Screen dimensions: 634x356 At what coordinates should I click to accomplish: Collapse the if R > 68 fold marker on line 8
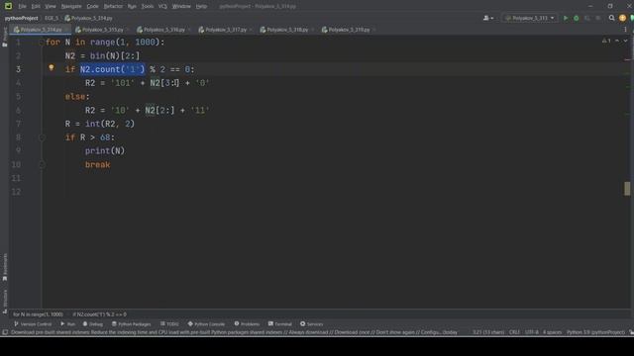tap(42, 137)
